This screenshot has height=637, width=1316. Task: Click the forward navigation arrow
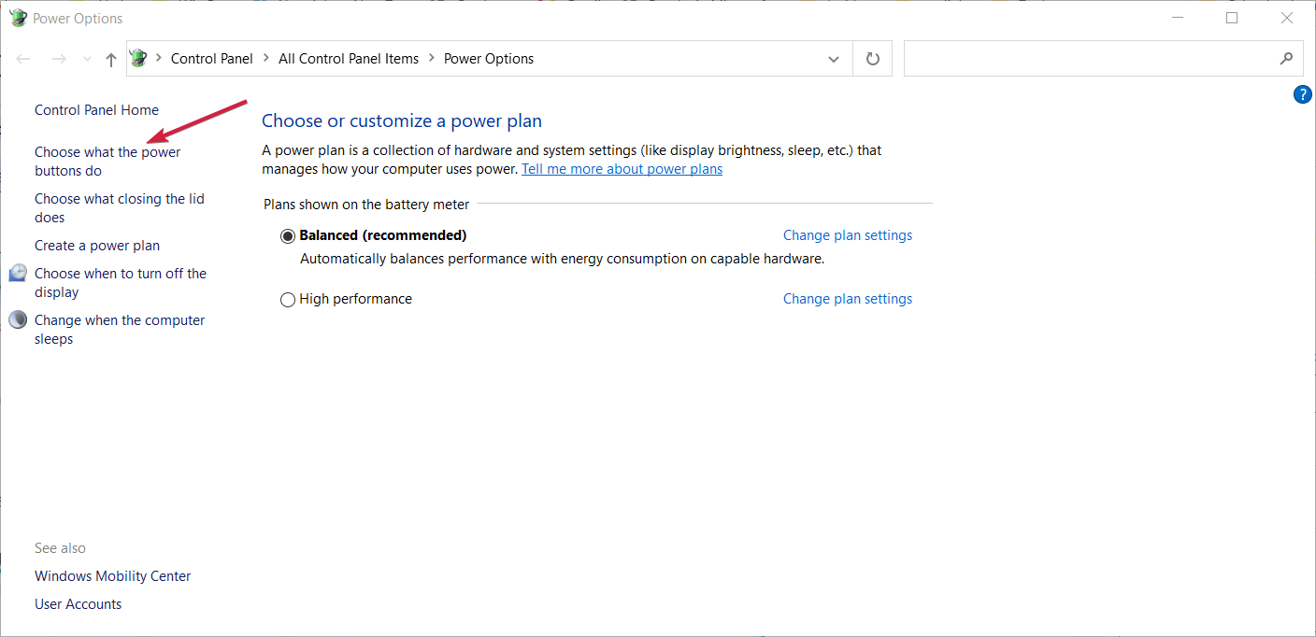pyautogui.click(x=59, y=59)
